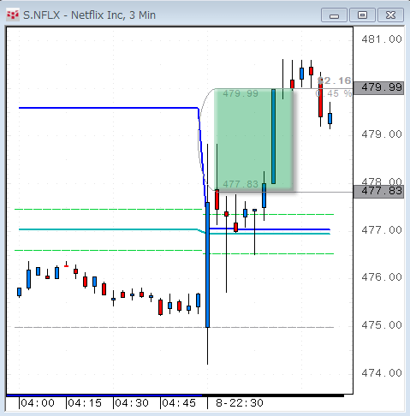Viewport: 410px width, 416px height.
Task: Click the chart icon beside S.NFLX title
Action: click(x=13, y=15)
